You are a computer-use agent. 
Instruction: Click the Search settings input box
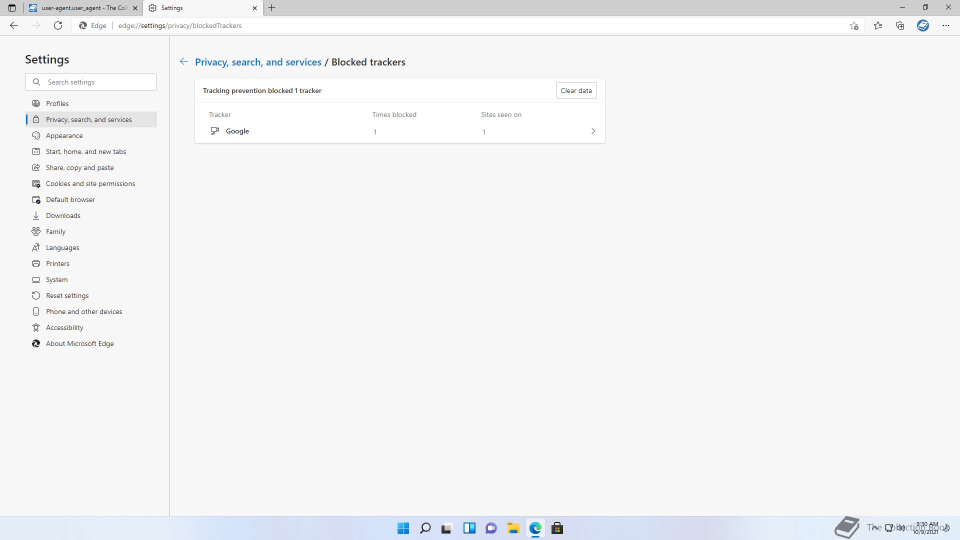(x=91, y=82)
